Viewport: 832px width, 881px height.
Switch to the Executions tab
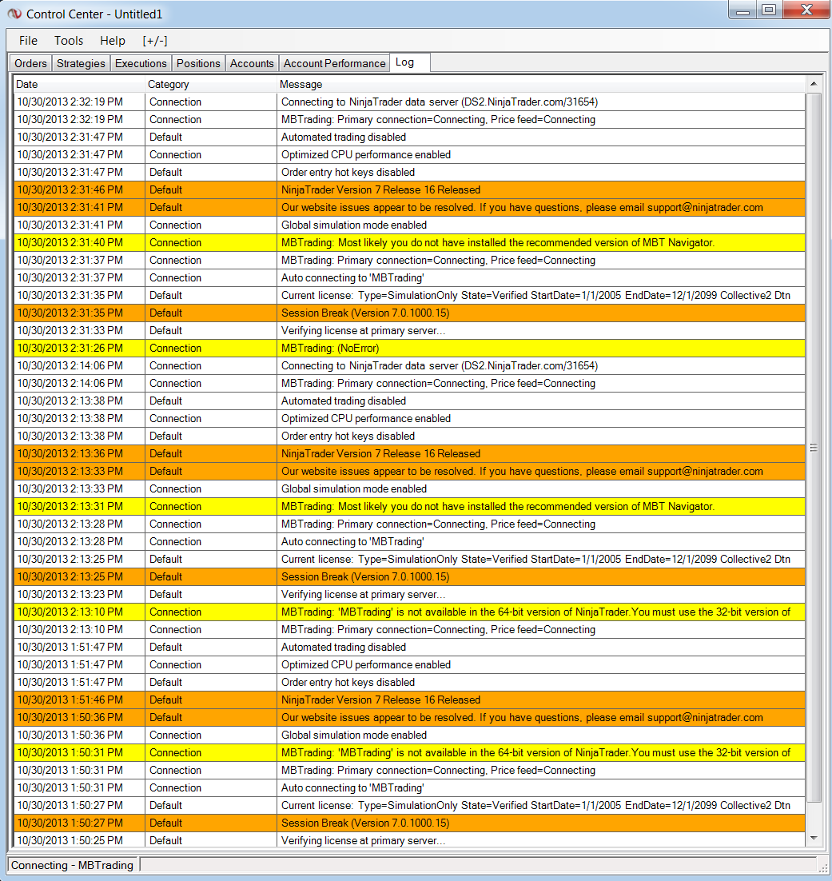(x=141, y=63)
